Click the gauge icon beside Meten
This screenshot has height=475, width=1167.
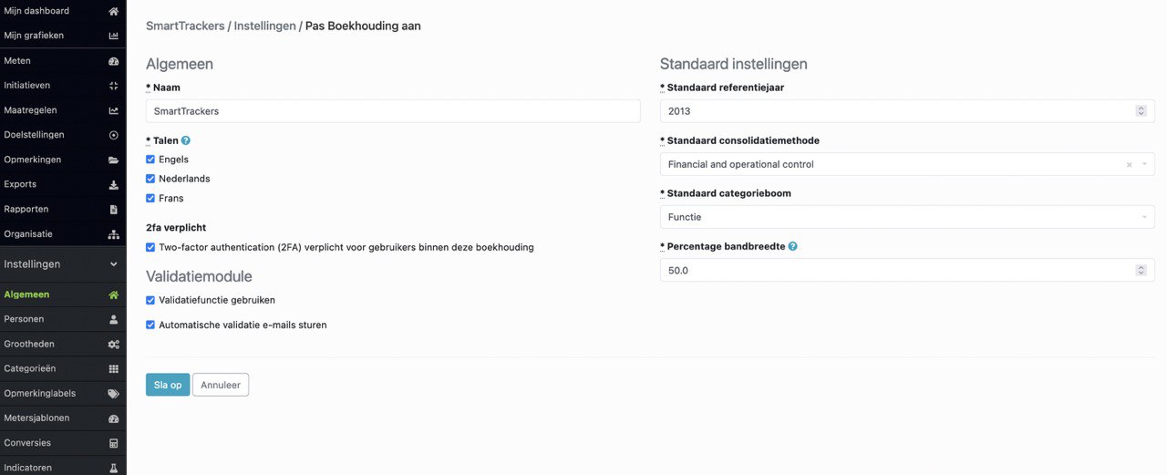(113, 61)
